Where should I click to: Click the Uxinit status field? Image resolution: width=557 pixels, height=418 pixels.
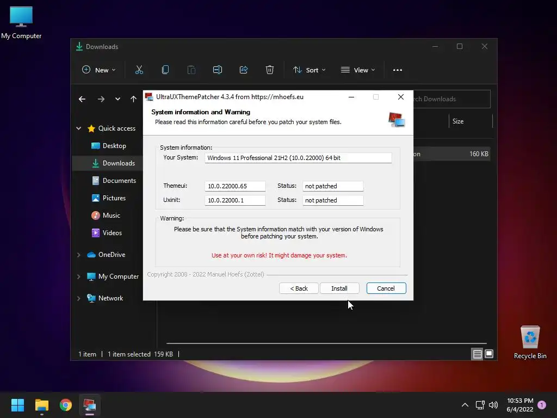pyautogui.click(x=333, y=200)
